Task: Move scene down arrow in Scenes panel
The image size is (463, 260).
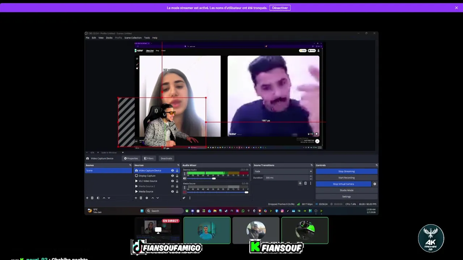Action: pos(109,198)
